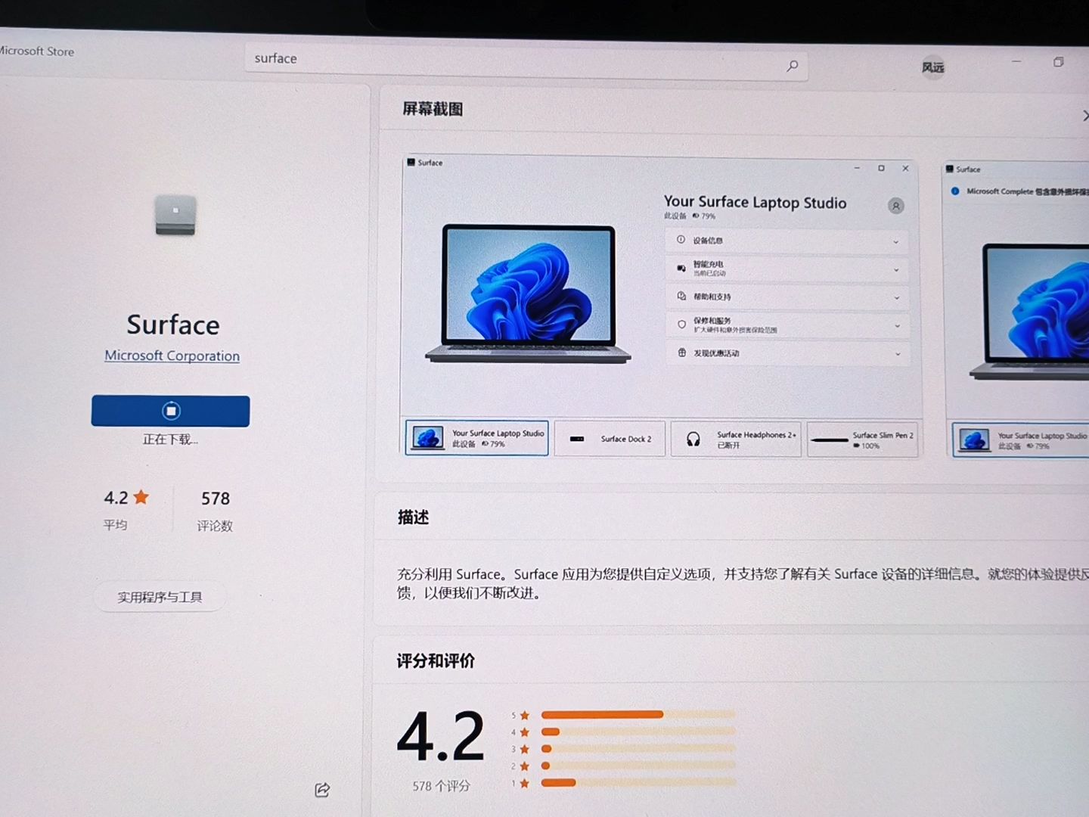Select the 4-star rating bar
Image resolution: width=1089 pixels, height=817 pixels.
[x=638, y=732]
